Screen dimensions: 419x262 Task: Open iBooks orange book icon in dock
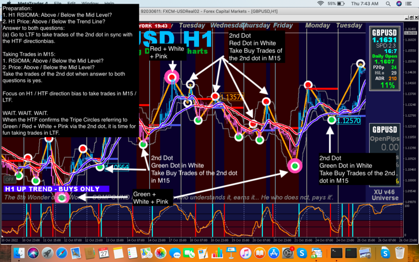(x=259, y=253)
